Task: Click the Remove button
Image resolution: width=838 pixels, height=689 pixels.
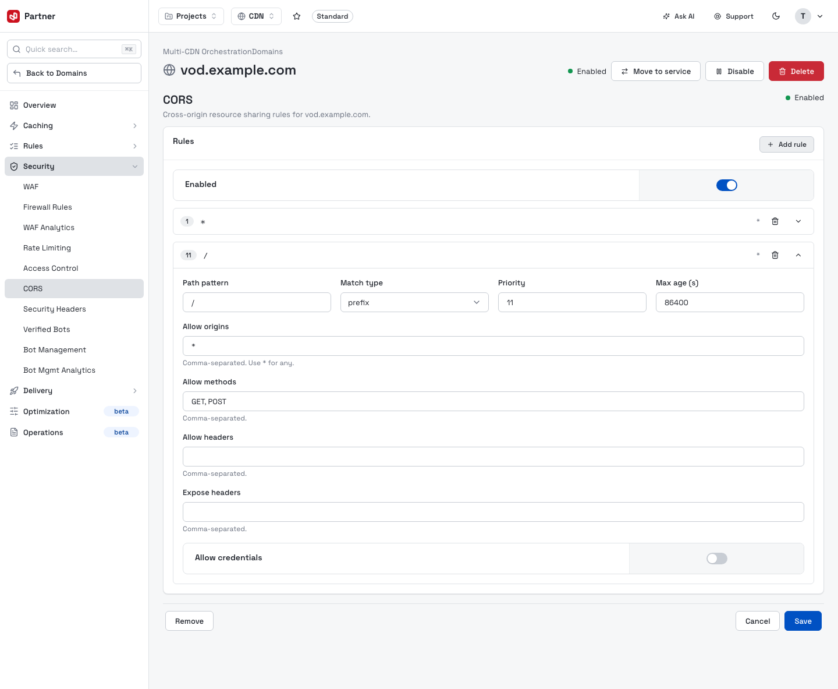Action: tap(189, 621)
